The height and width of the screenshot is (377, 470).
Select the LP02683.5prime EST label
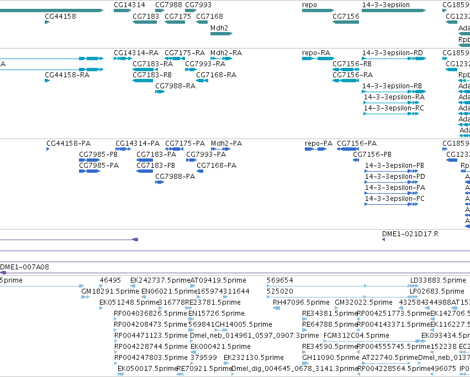click(x=437, y=291)
